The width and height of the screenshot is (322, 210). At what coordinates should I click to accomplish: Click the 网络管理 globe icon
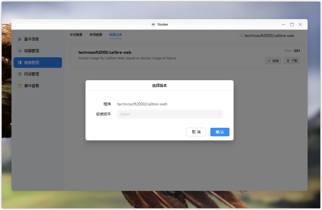click(20, 74)
